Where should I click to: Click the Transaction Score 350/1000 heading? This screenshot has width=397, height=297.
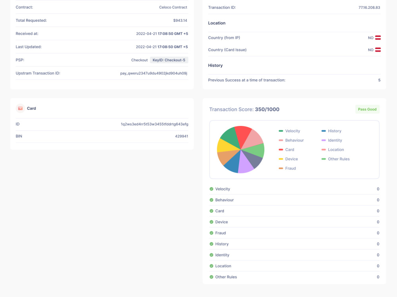click(244, 109)
